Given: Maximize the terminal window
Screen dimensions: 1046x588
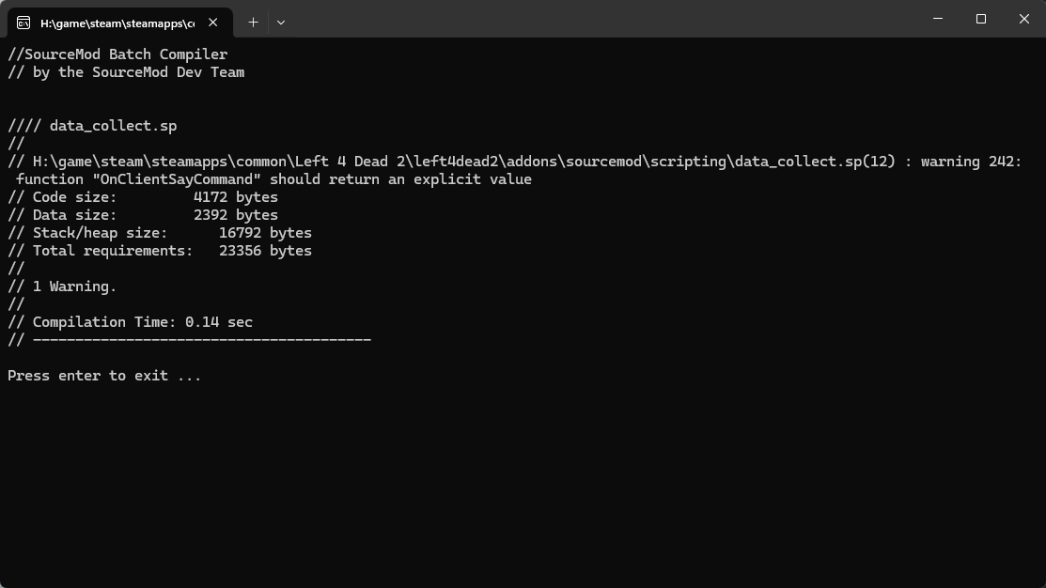Looking at the screenshot, I should 980,19.
